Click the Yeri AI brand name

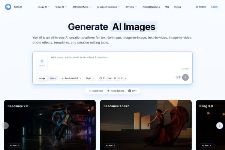tap(18, 7)
